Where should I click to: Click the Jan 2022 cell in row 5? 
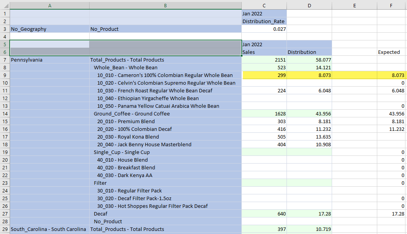point(264,45)
